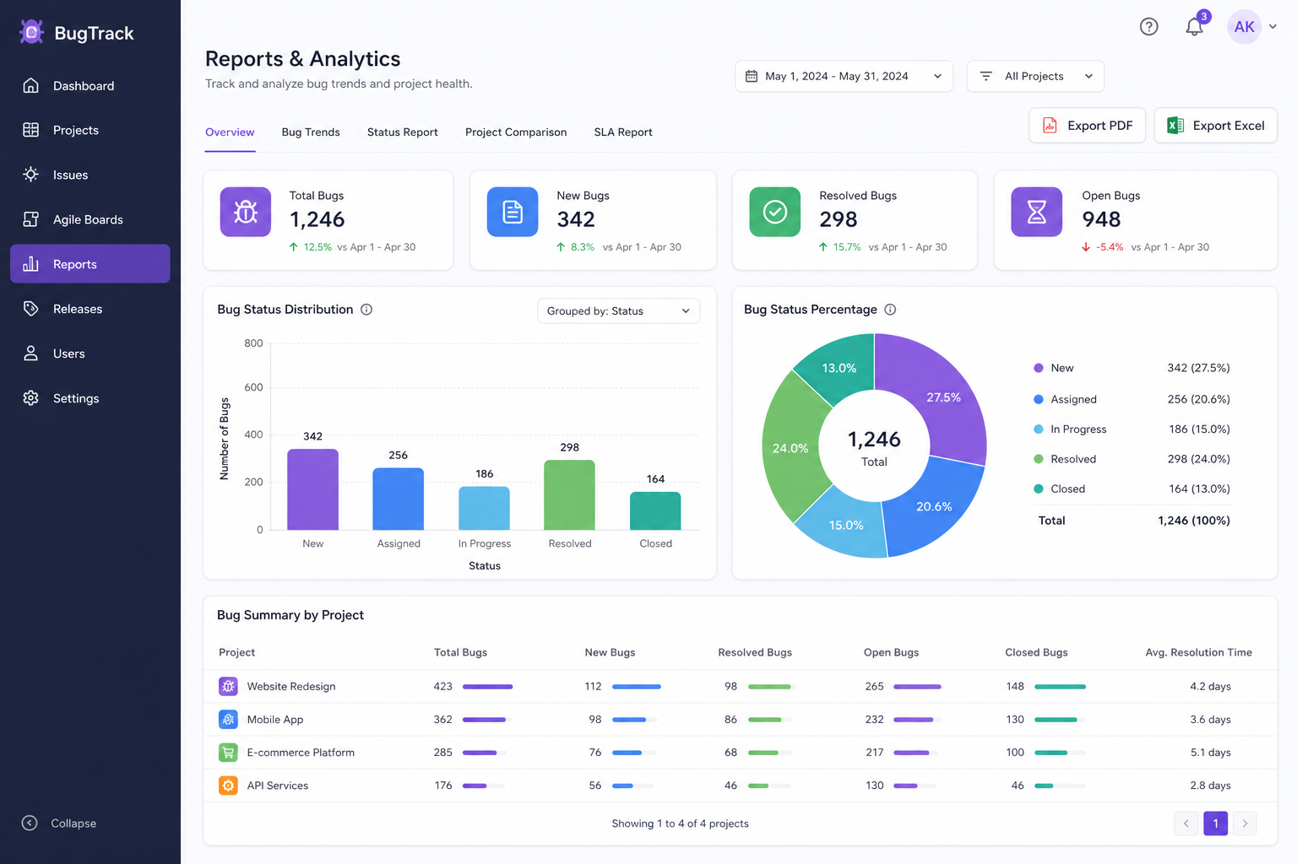
Task: Go to previous page of projects
Action: (x=1186, y=823)
